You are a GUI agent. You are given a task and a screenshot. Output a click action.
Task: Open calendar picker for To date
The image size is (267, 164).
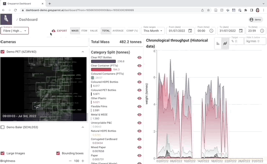tap(241, 31)
